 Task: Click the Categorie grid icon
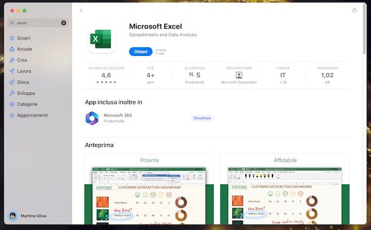12,104
